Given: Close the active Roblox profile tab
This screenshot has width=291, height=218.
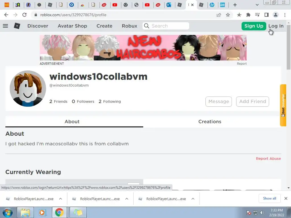Looking at the screenshot, I should (x=192, y=5).
